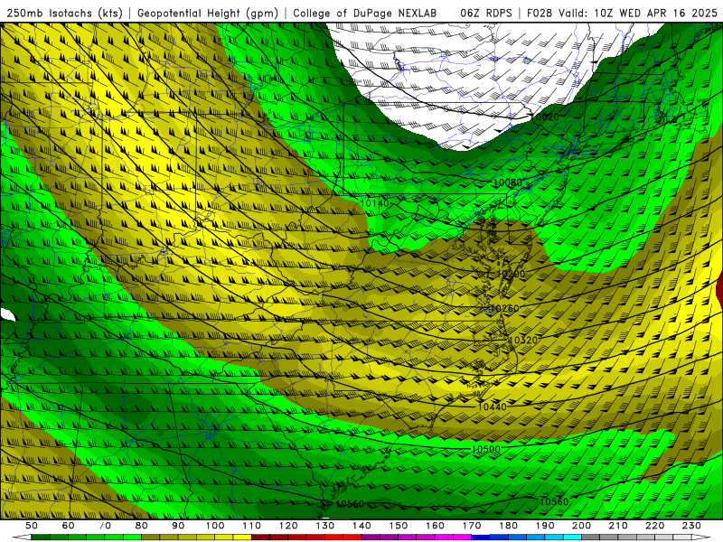Click the "Geopotential Height (gpm)" header text

tap(208, 13)
